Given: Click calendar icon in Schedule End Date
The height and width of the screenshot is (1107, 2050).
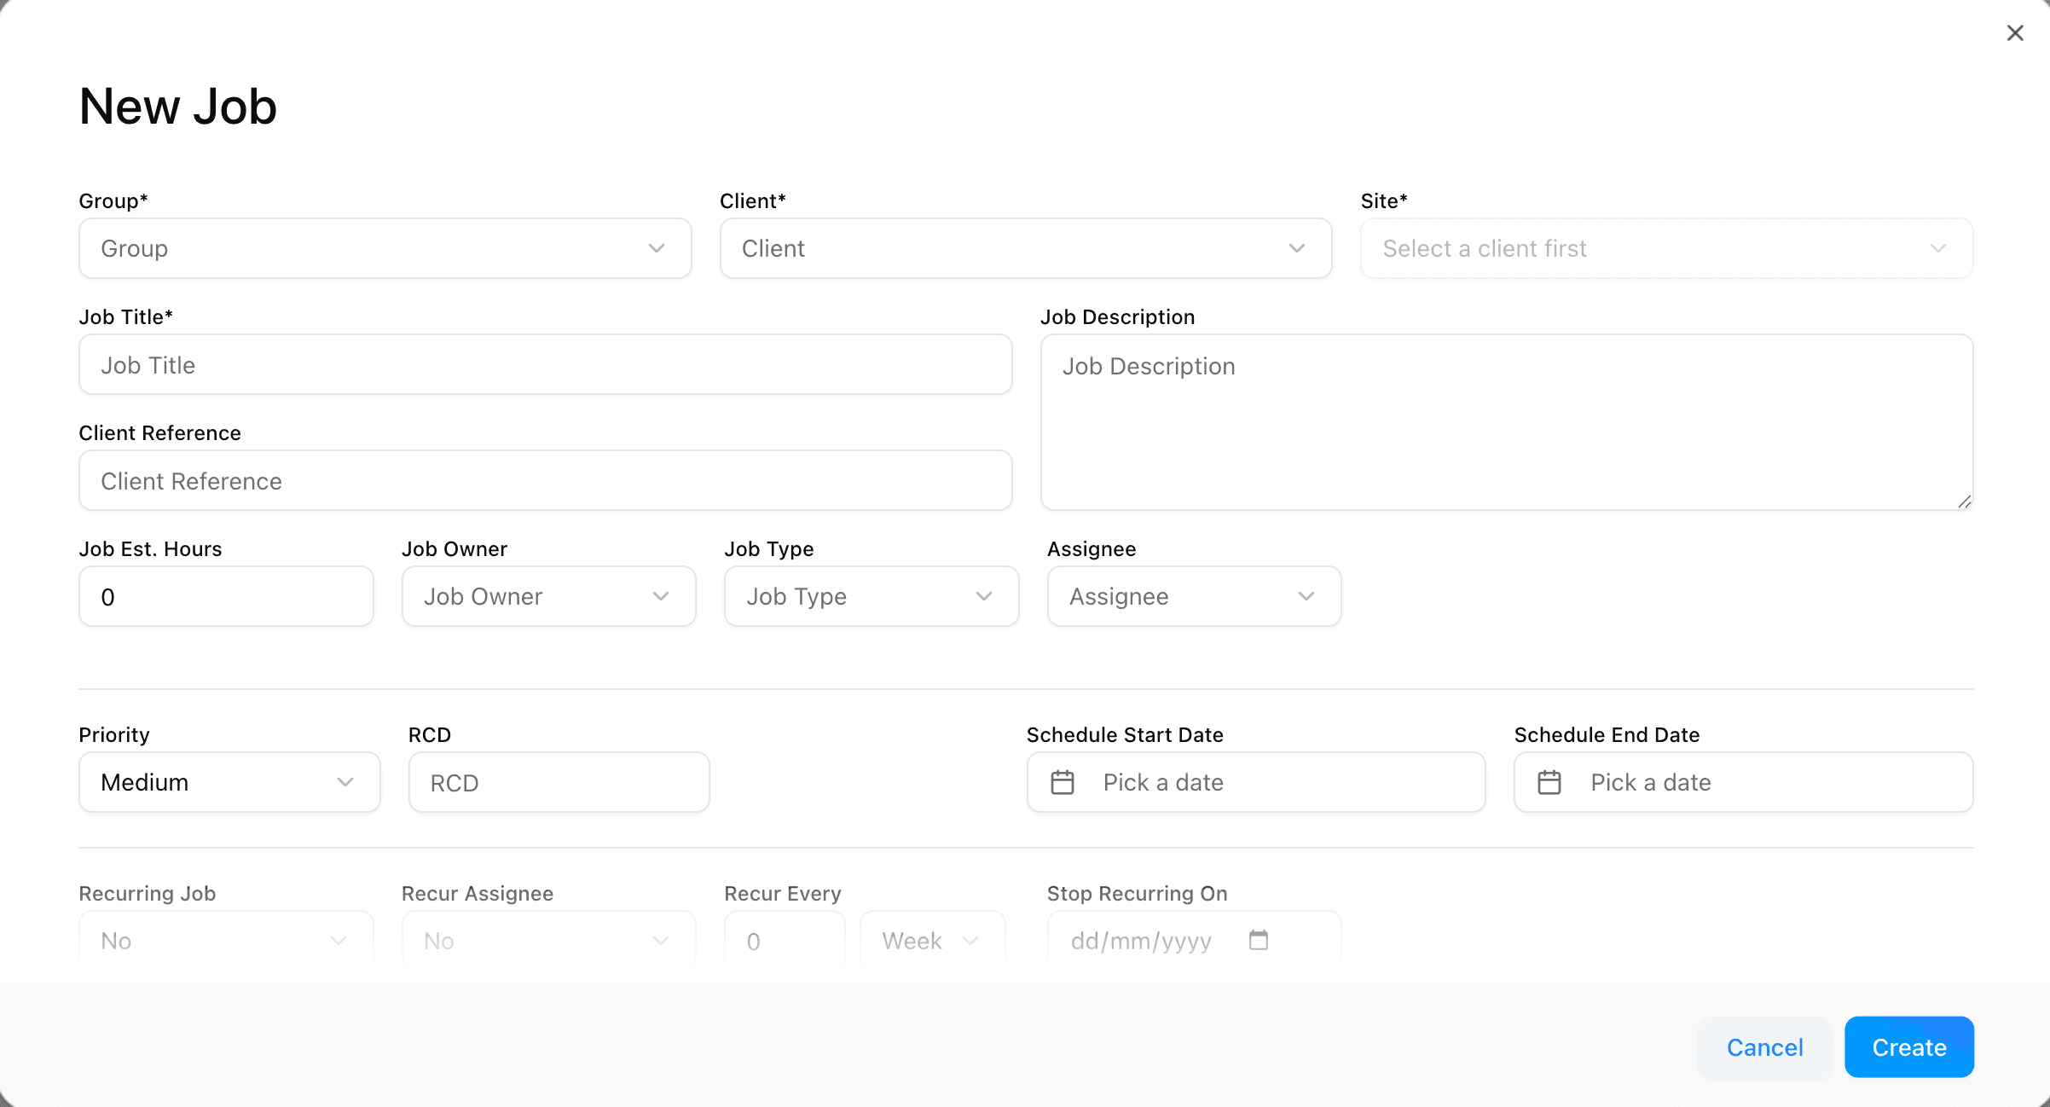Looking at the screenshot, I should (x=1549, y=782).
